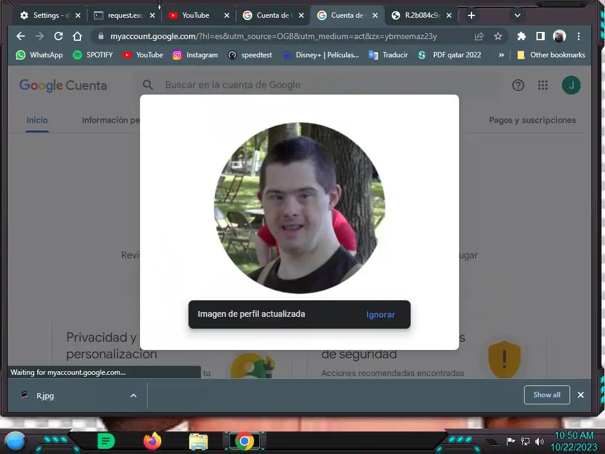The image size is (605, 454).
Task: Show all downloads
Action: tap(547, 395)
